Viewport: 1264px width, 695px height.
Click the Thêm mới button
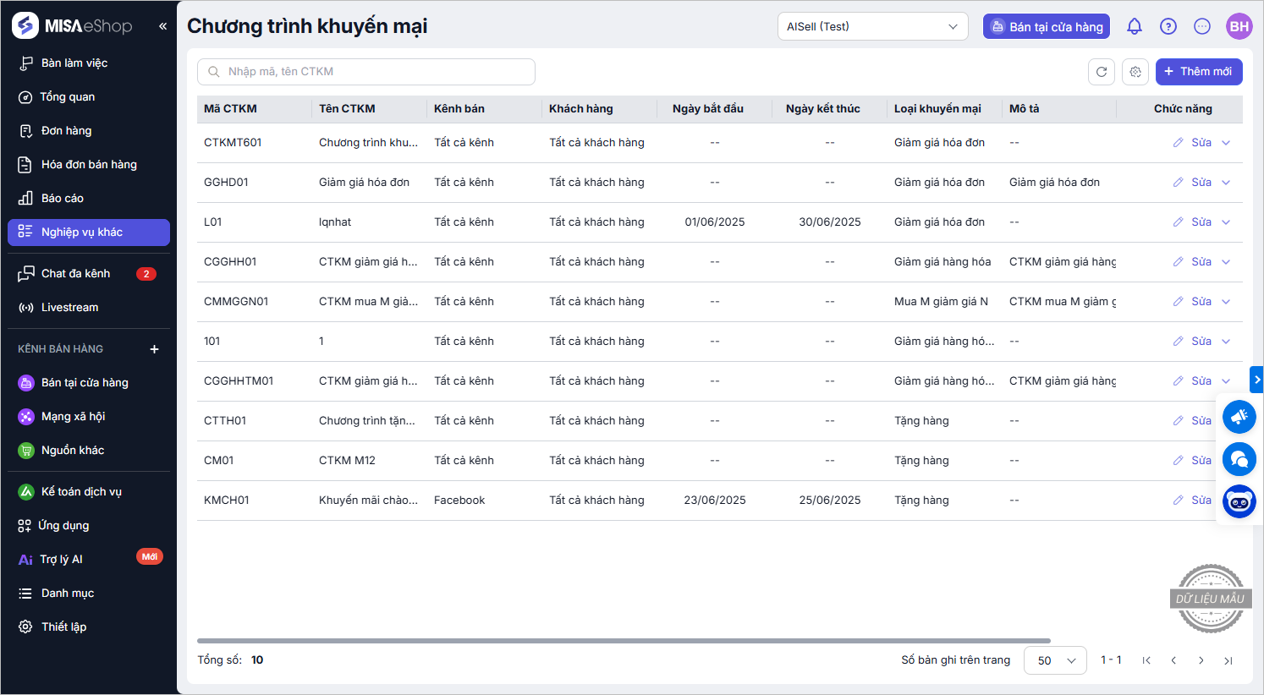[x=1198, y=72]
